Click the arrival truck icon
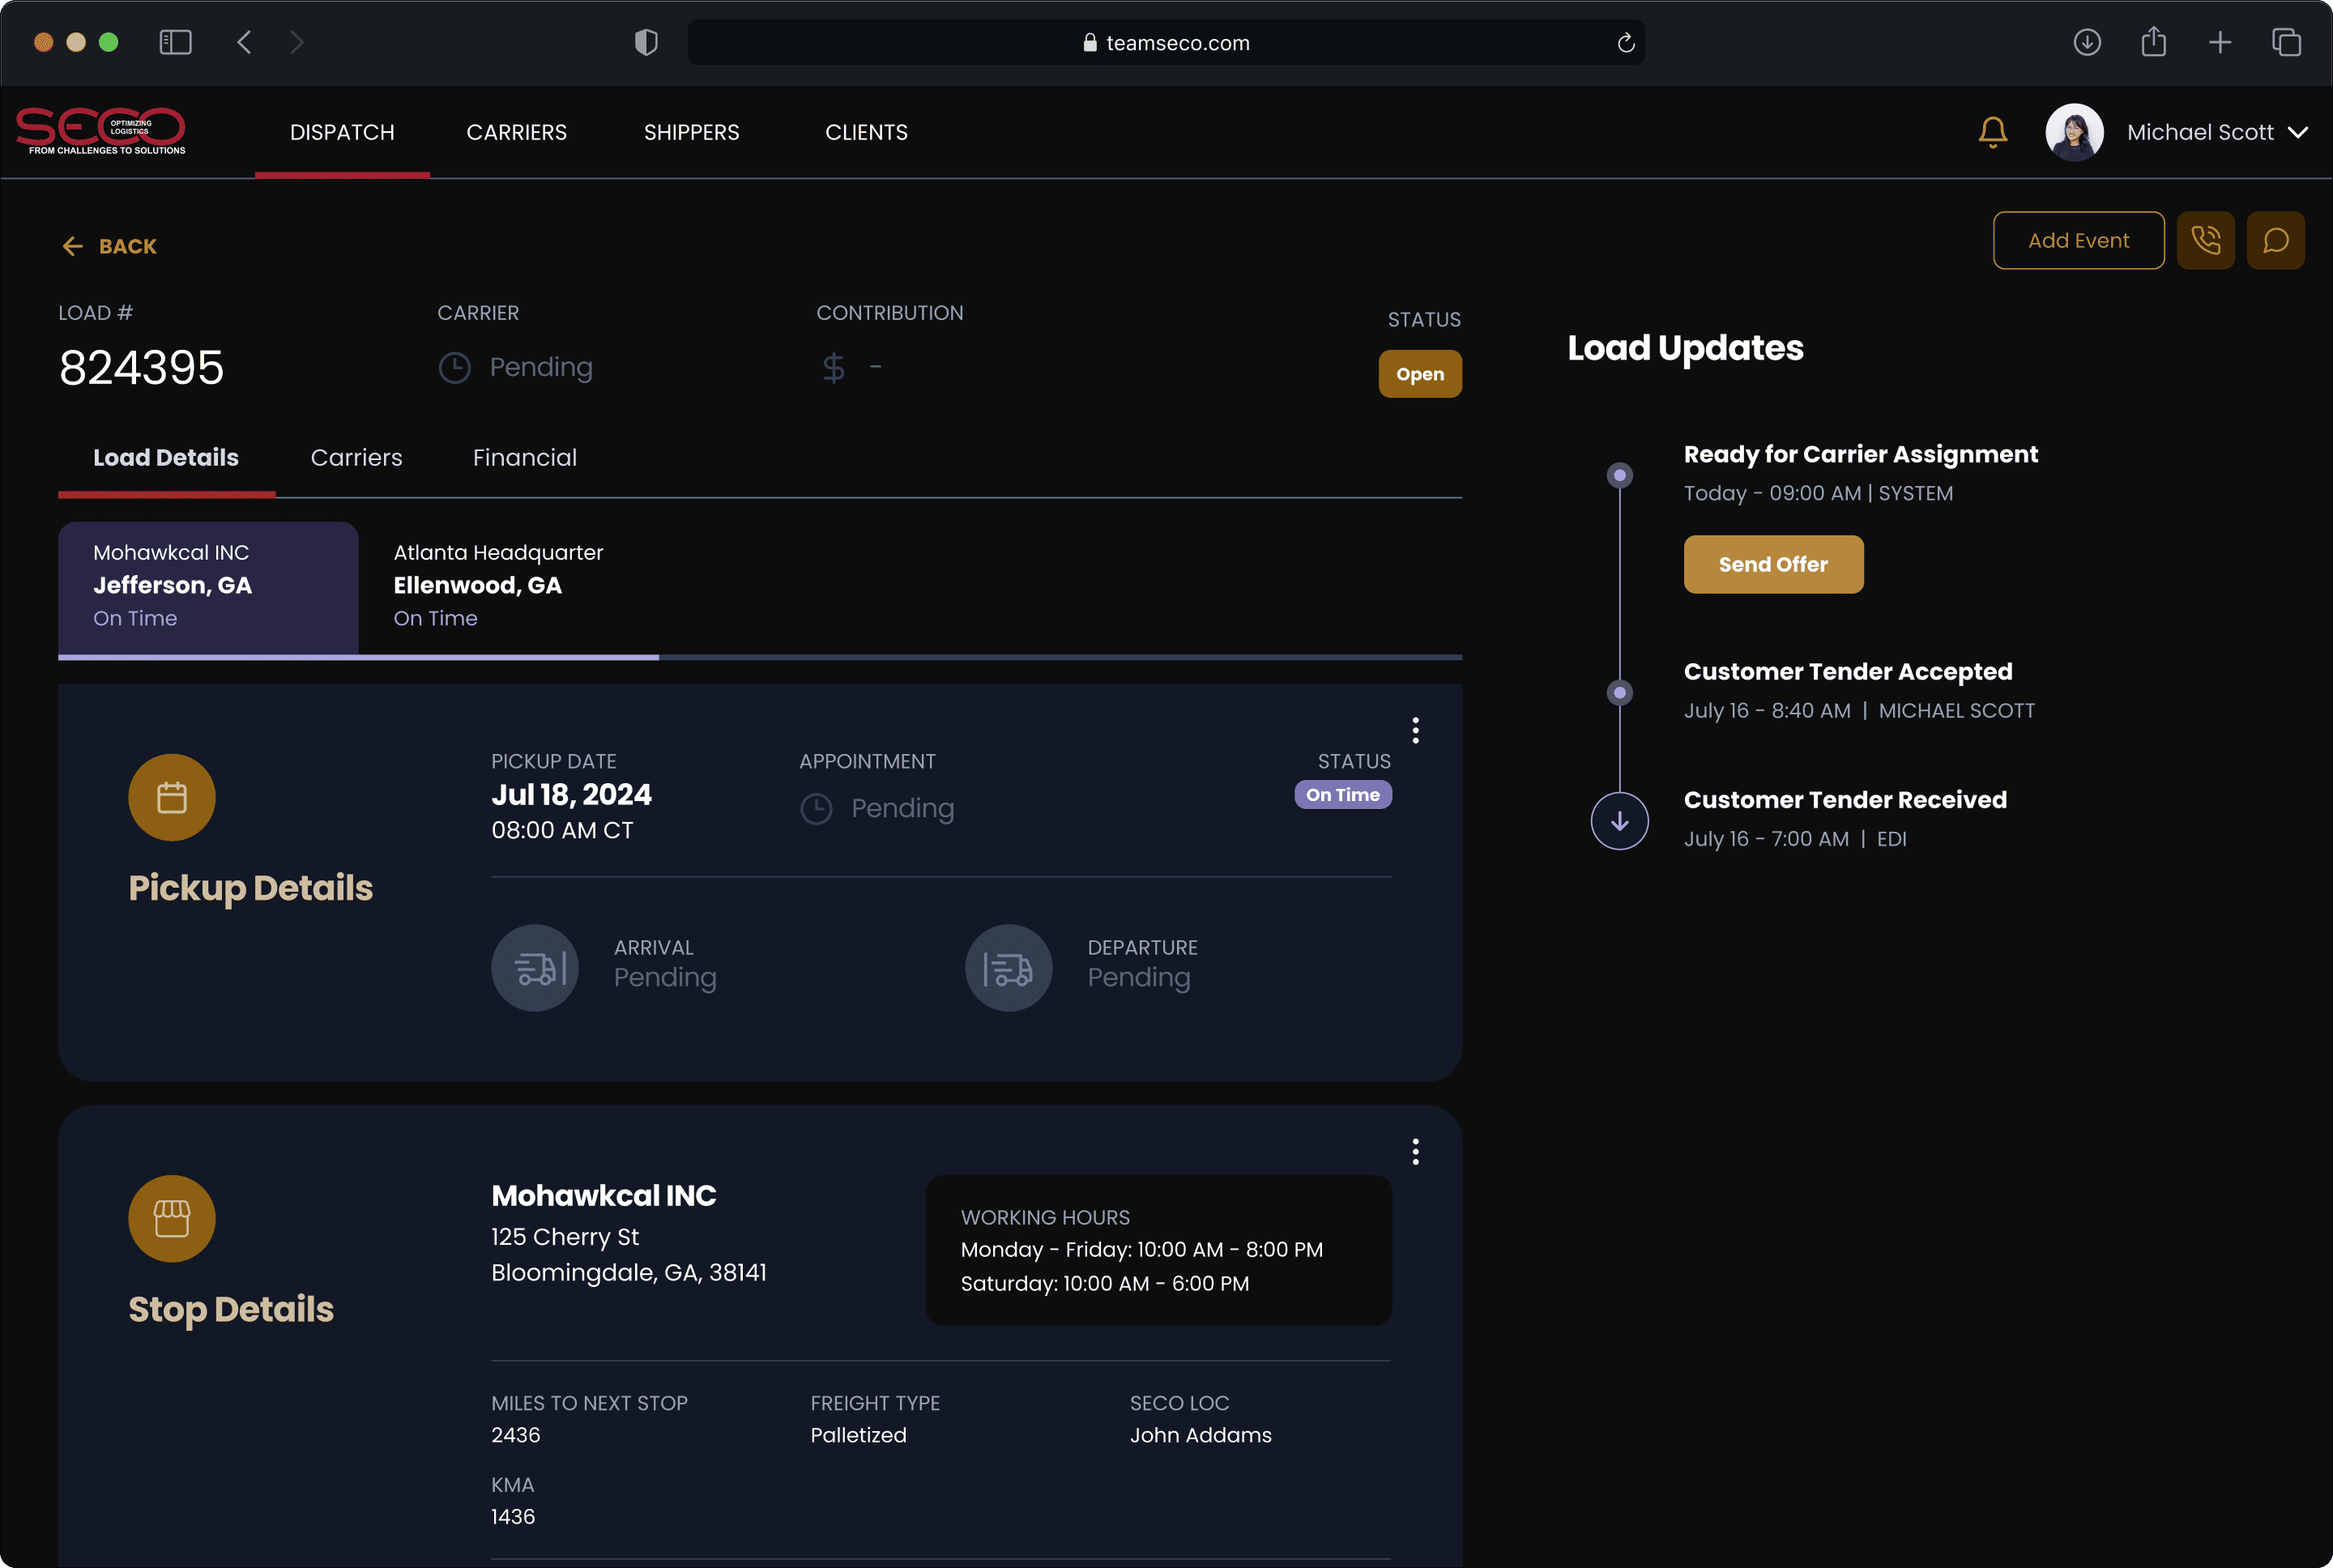This screenshot has height=1568, width=2333. click(x=535, y=967)
